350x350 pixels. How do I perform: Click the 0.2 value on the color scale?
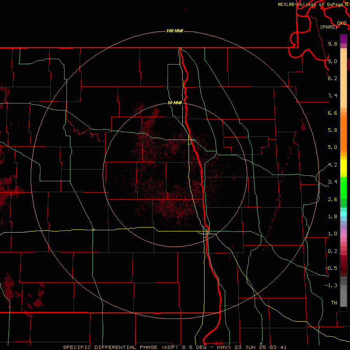332,251
